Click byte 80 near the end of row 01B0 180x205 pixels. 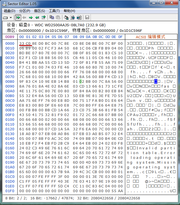coord(114,172)
